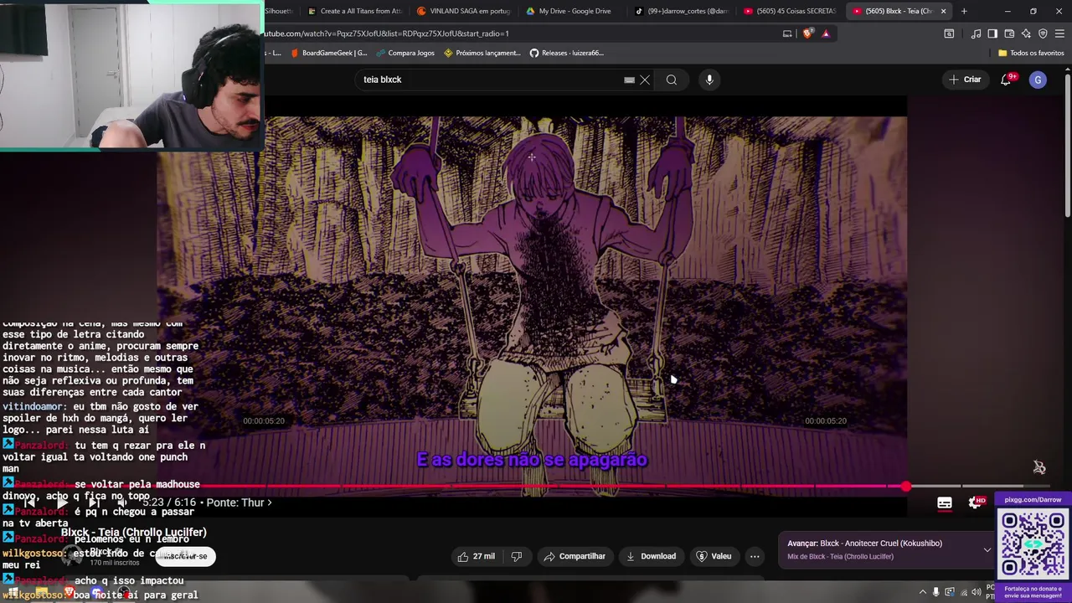Toggle subtitles in the video player
1072x603 pixels.
[x=945, y=503]
